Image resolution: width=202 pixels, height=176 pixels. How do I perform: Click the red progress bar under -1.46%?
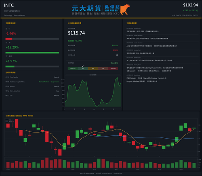point(9,39)
